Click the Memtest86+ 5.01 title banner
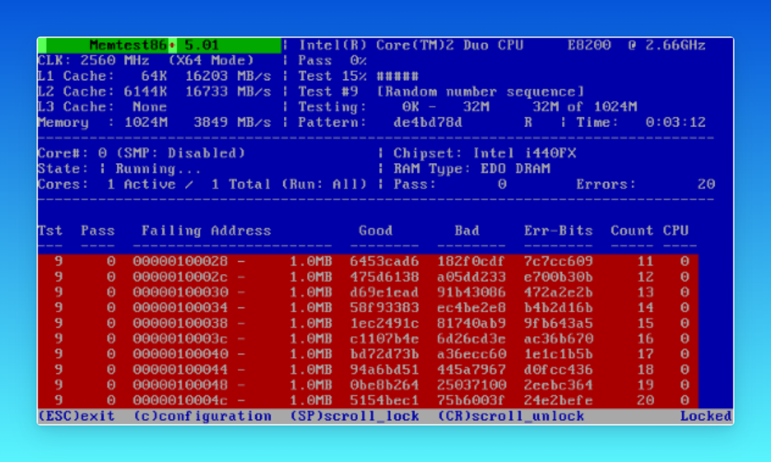This screenshot has width=771, height=462. pos(159,46)
